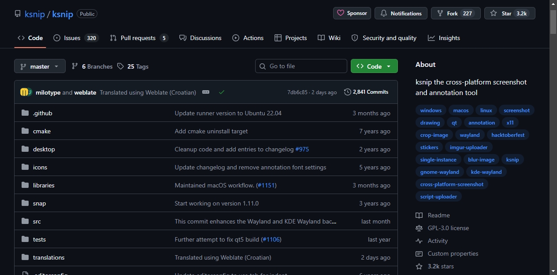
Task: Fork the ksnip repository
Action: (456, 13)
